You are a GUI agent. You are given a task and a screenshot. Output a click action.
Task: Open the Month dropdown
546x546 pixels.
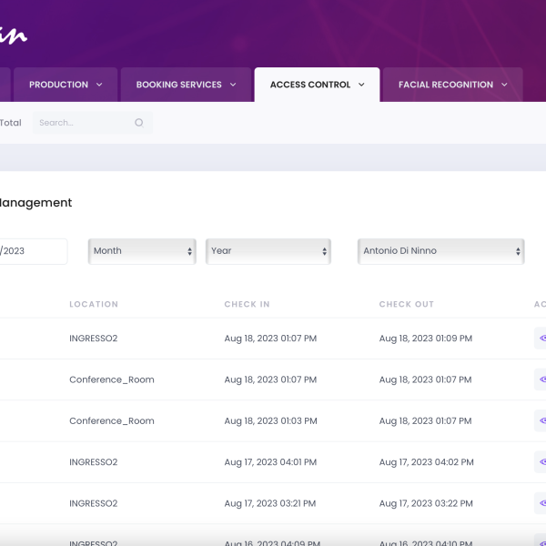142,251
